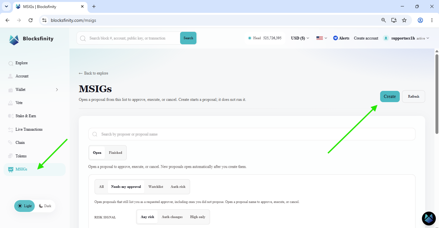The width and height of the screenshot is (439, 228).
Task: Switch to Watchlist filter
Action: (156, 187)
